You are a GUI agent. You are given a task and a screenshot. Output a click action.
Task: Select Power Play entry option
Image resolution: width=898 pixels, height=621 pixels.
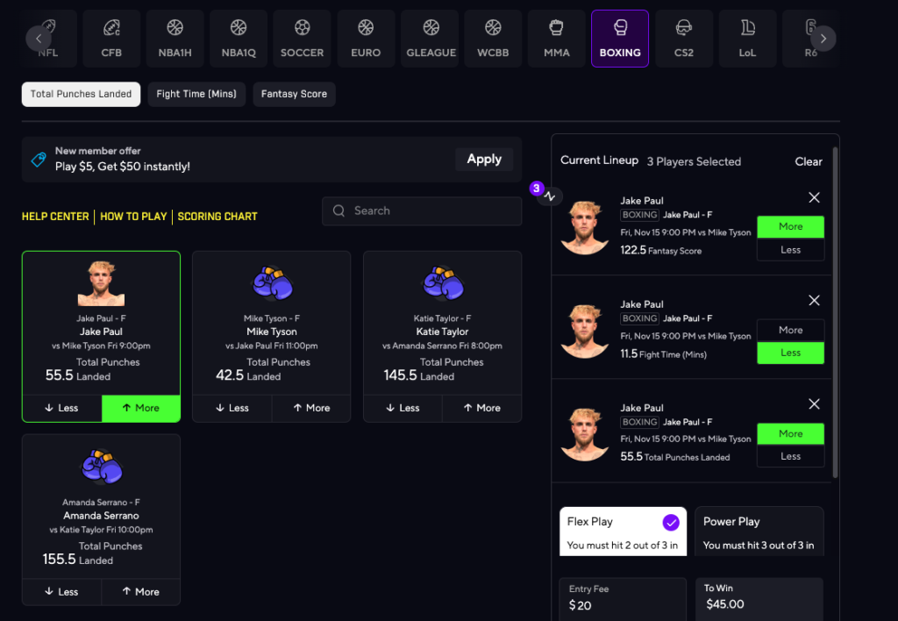[759, 532]
